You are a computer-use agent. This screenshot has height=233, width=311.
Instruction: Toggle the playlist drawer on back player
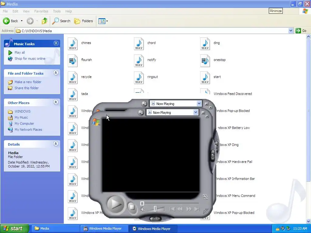point(217,146)
